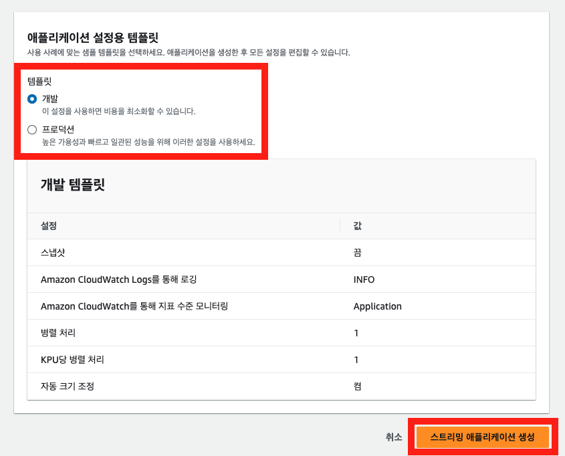Screen dimensions: 565x456
Task: Click the INFO logging value
Action: (x=364, y=279)
